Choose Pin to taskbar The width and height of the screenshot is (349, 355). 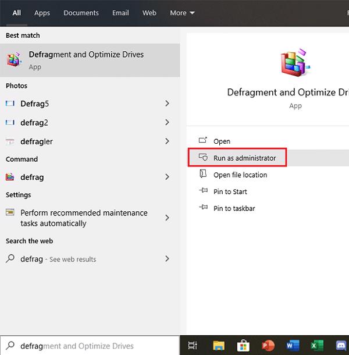tap(268, 208)
